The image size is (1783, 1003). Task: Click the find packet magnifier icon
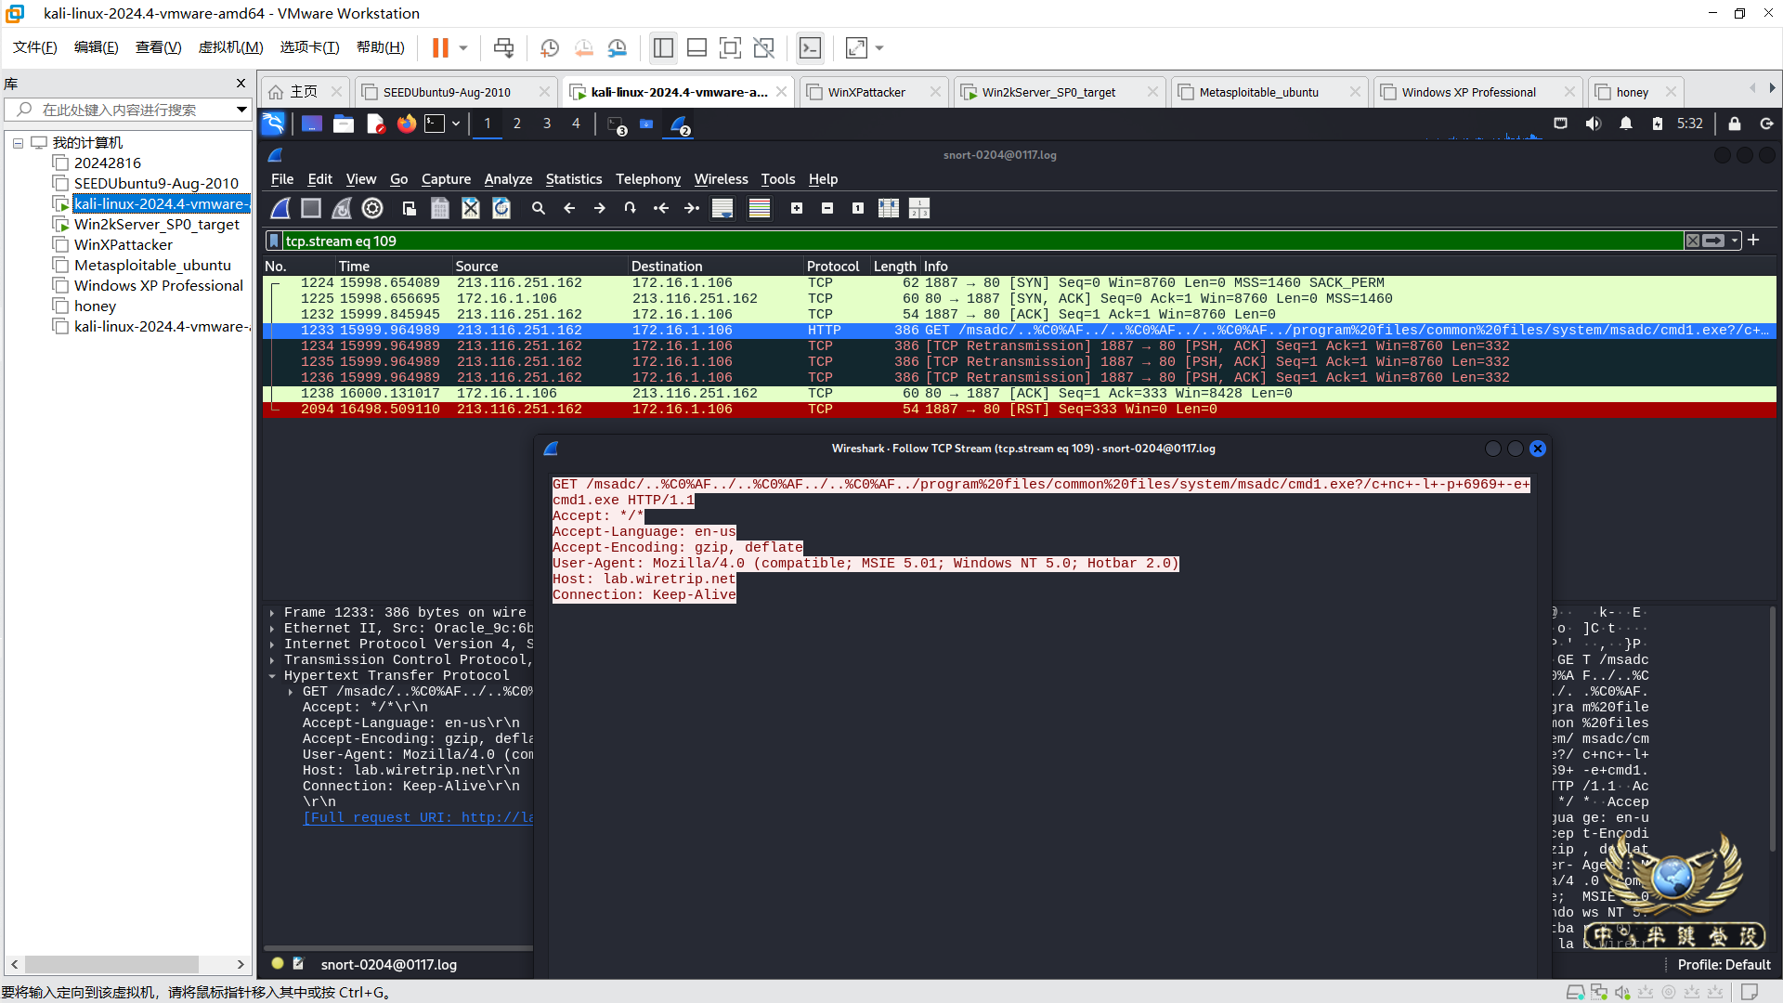[539, 208]
